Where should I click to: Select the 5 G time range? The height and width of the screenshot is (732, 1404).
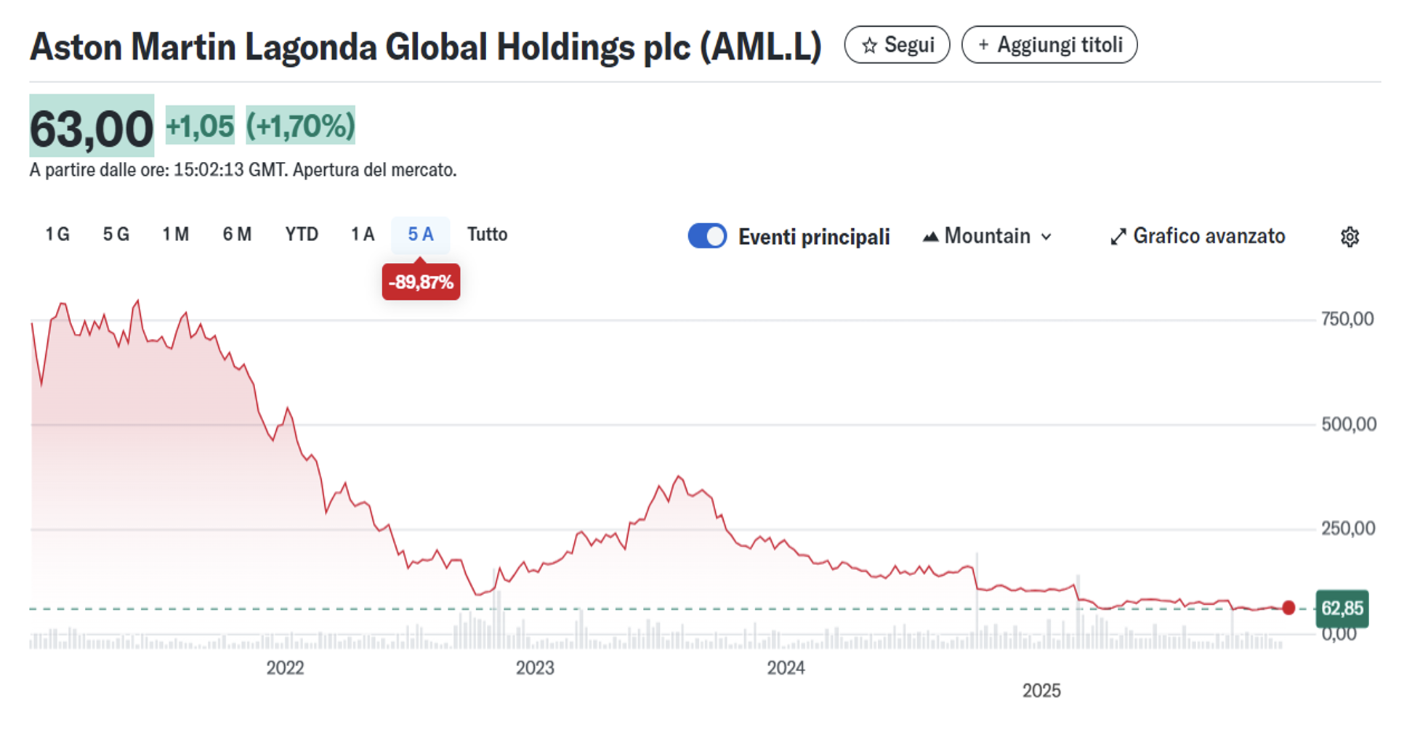point(116,235)
